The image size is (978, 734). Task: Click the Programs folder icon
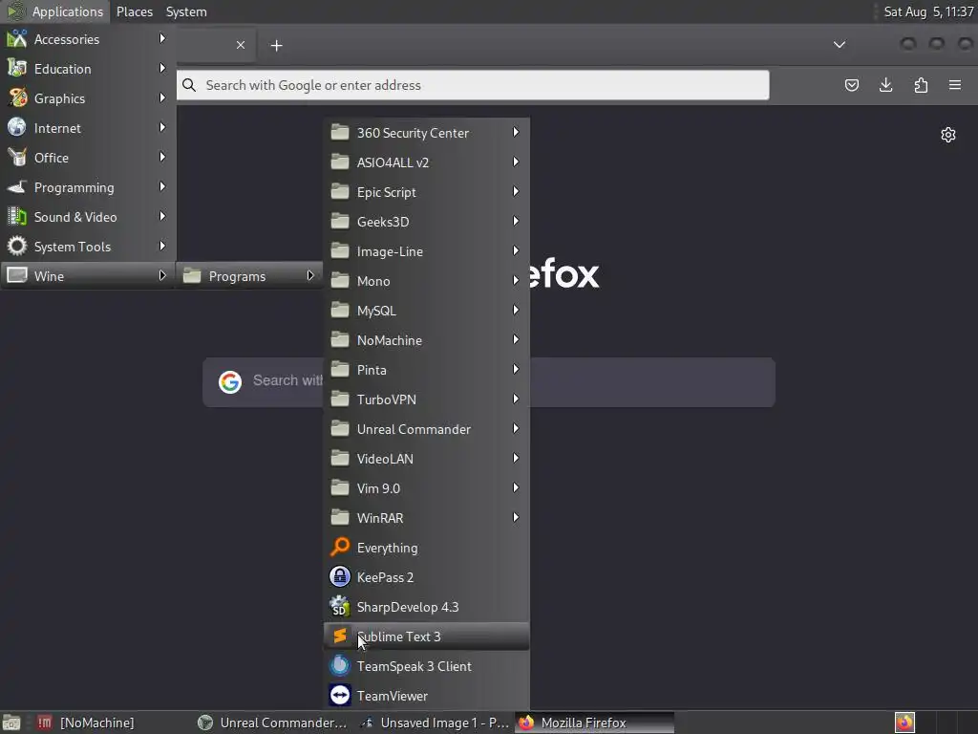coord(192,275)
